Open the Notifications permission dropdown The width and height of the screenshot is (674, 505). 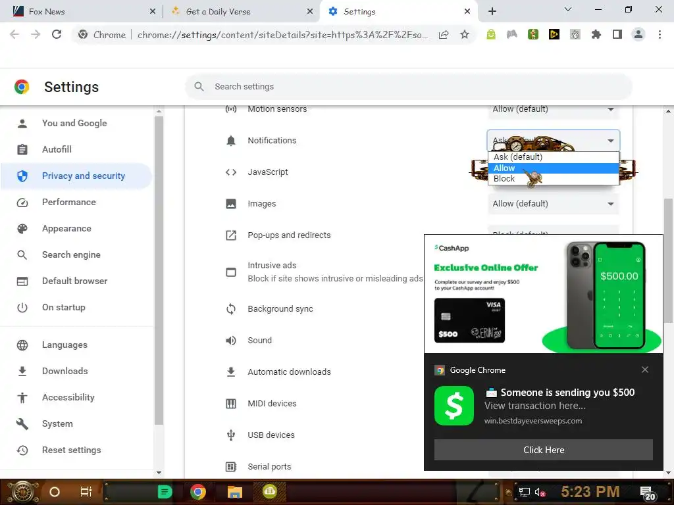tap(553, 141)
